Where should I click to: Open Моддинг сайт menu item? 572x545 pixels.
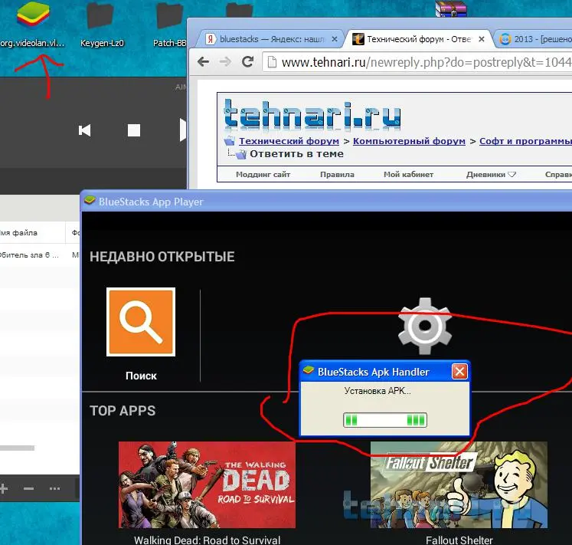[x=263, y=175]
